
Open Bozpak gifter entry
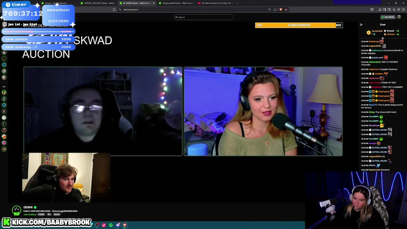391,31
